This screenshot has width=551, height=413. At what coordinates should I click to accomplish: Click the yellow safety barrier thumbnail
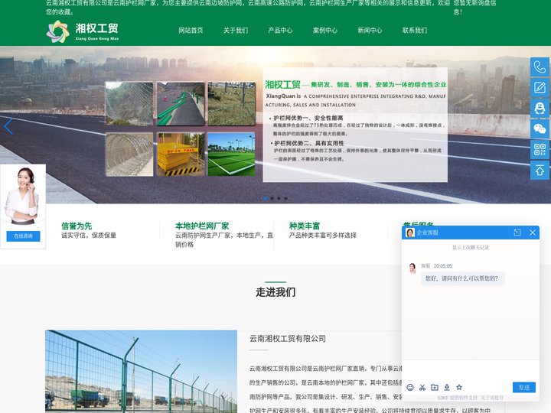(x=181, y=154)
